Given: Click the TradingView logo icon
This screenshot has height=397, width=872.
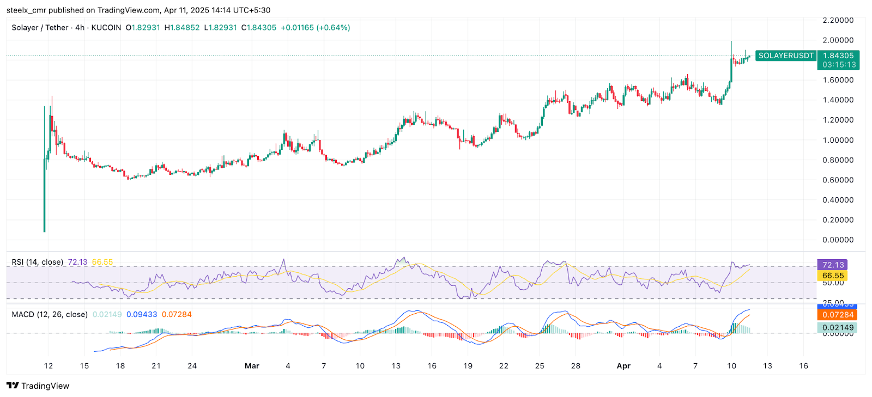Looking at the screenshot, I should pos(13,386).
